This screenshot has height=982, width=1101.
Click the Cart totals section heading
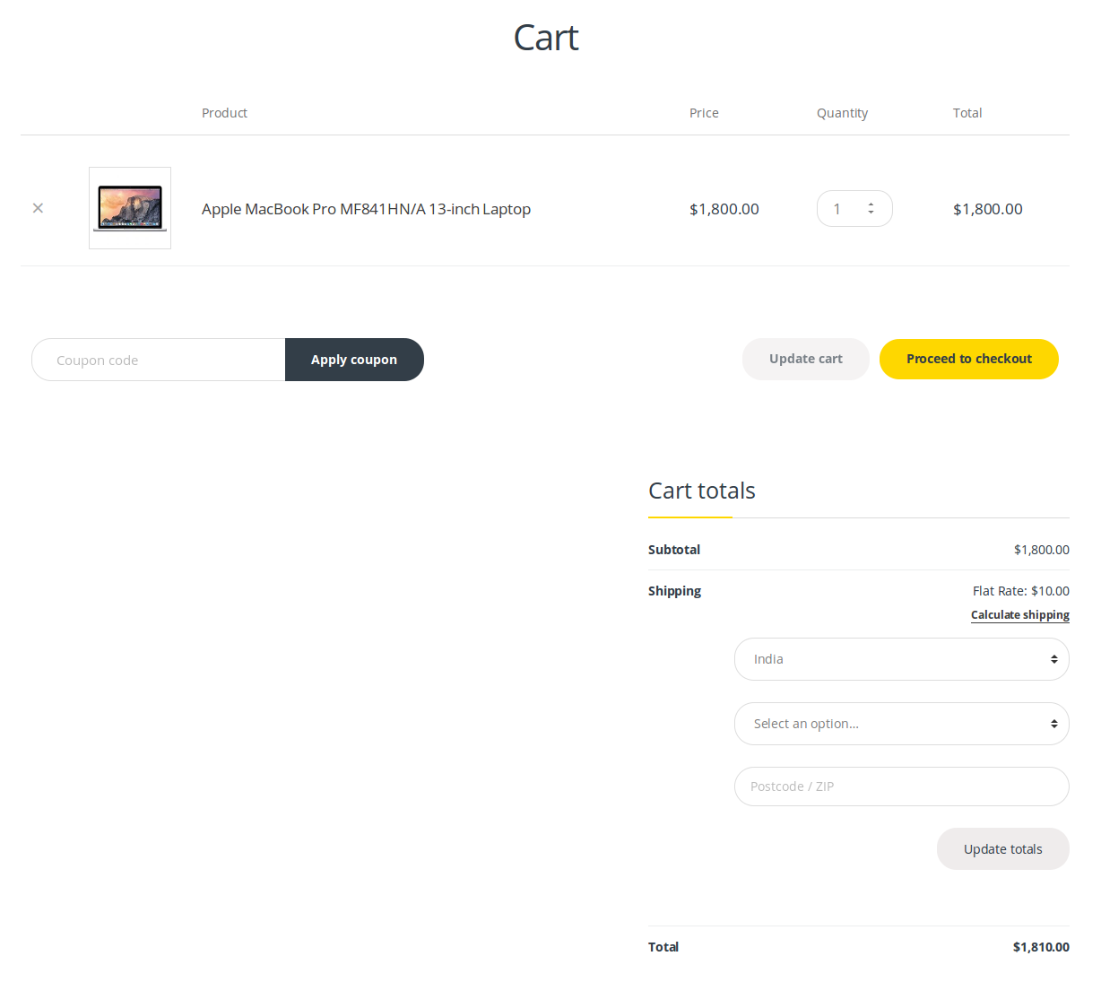pyautogui.click(x=701, y=491)
